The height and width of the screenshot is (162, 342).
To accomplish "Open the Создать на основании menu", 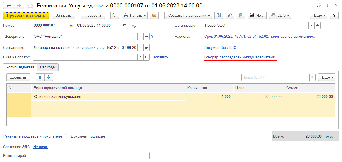I will coord(188,15).
